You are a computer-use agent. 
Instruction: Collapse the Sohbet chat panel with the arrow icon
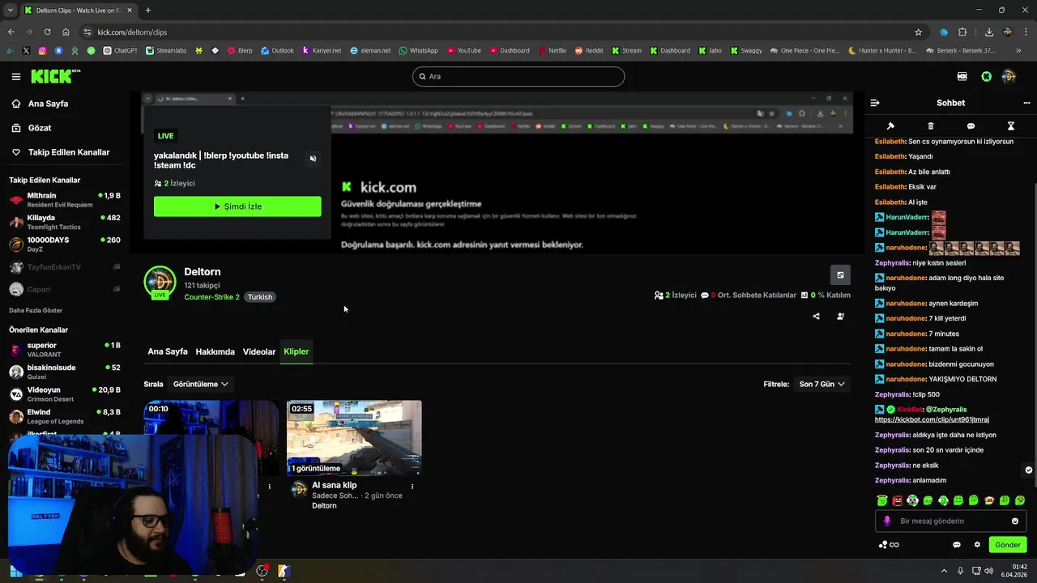point(874,103)
